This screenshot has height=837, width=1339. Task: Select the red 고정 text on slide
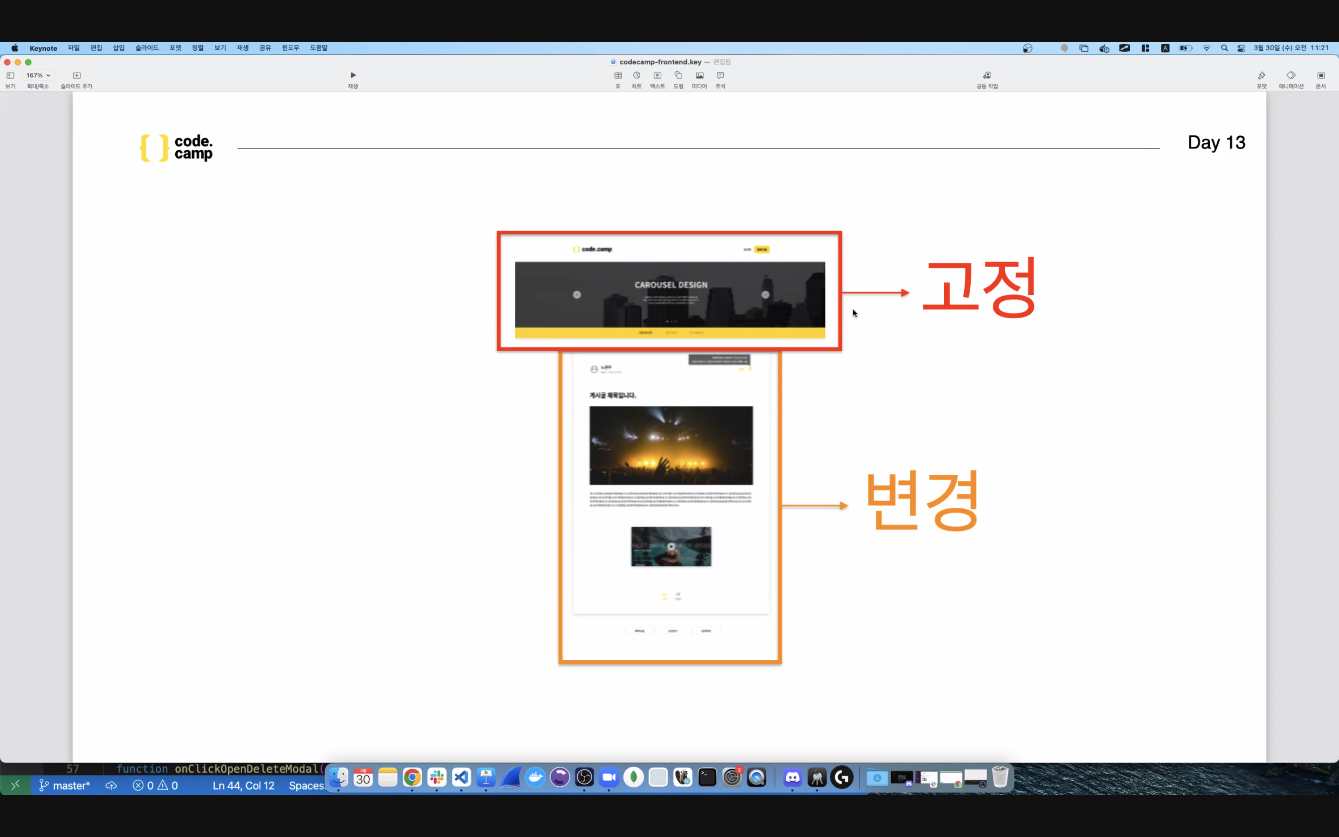978,287
